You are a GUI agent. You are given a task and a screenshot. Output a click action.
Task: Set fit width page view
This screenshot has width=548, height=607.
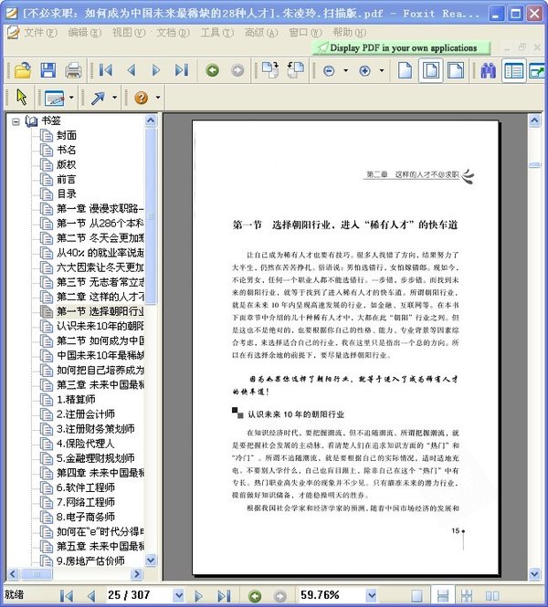click(456, 70)
